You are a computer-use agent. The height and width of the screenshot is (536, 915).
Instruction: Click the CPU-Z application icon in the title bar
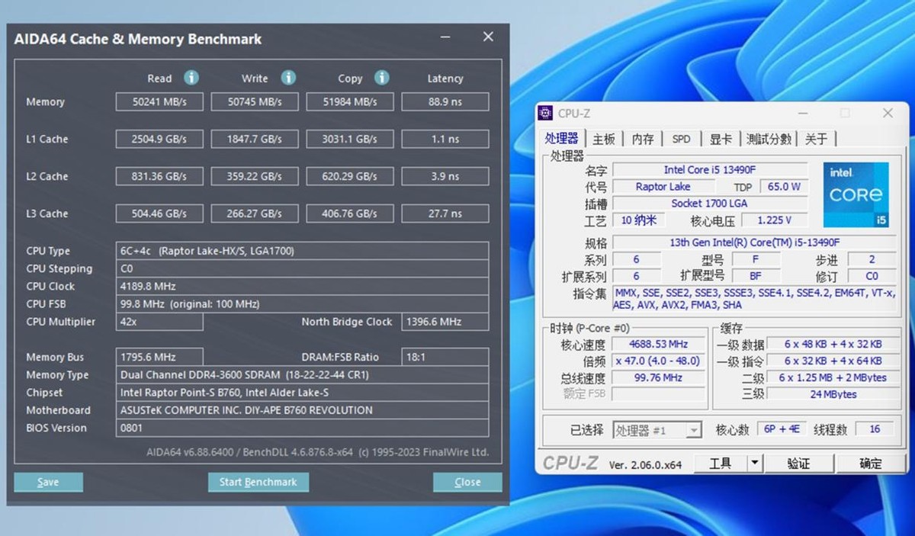point(545,113)
